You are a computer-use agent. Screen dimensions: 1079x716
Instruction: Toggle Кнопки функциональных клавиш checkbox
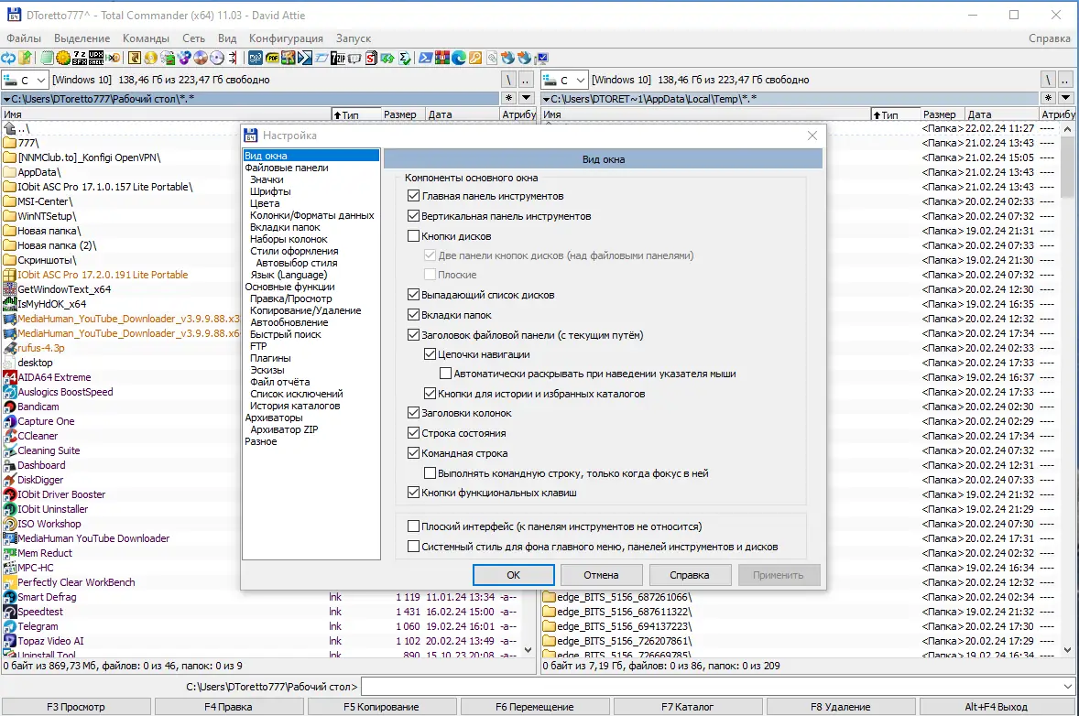pyautogui.click(x=414, y=493)
